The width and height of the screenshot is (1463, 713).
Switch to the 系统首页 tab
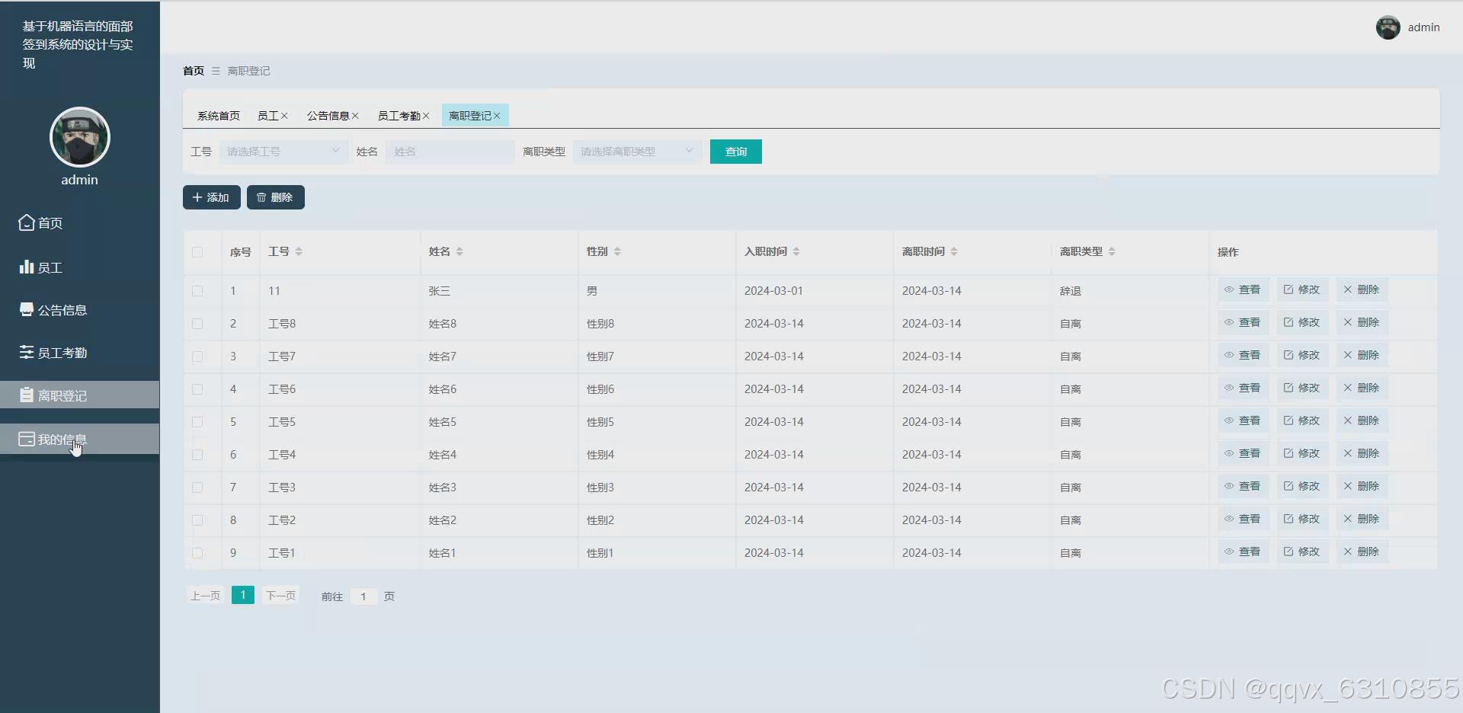pos(219,116)
